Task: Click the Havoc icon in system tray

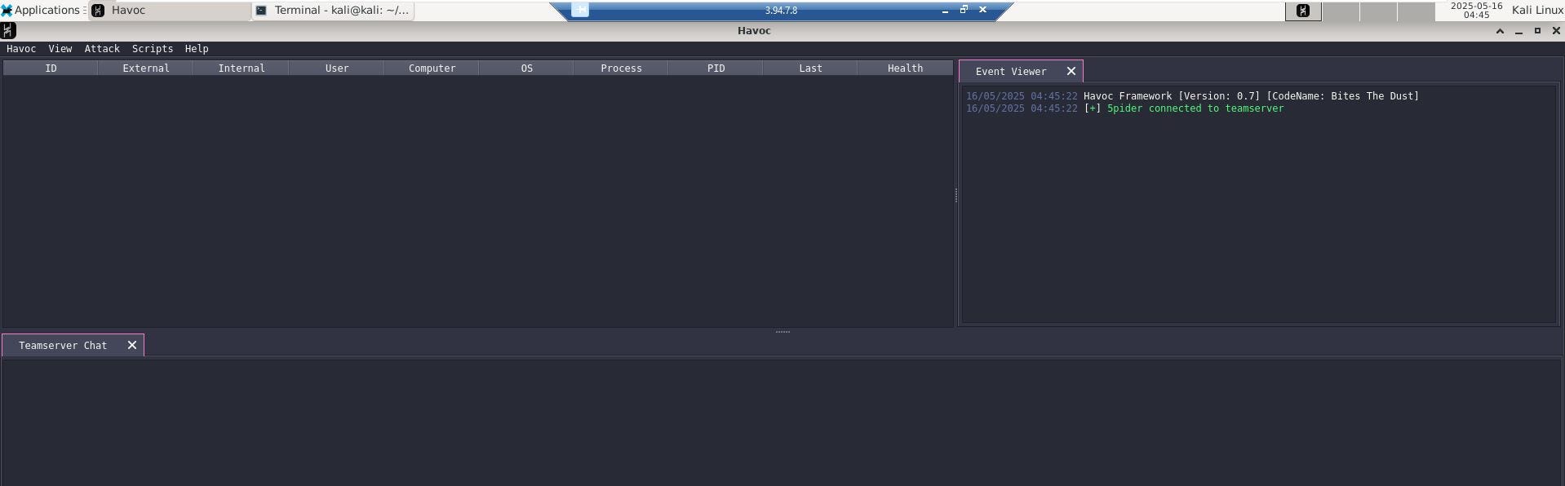Action: (1303, 11)
